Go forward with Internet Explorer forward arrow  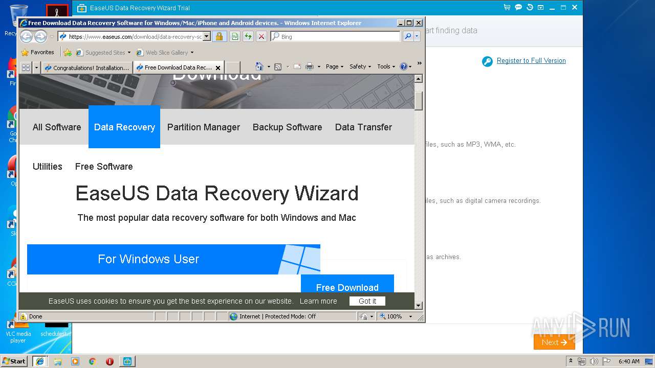(x=40, y=36)
